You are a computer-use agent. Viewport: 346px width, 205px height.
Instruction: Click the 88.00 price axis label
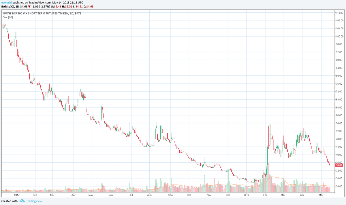pos(339,60)
